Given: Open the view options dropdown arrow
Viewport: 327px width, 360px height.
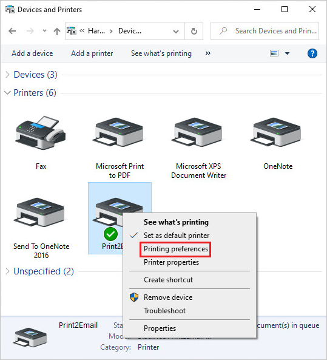Looking at the screenshot, I should (287, 53).
